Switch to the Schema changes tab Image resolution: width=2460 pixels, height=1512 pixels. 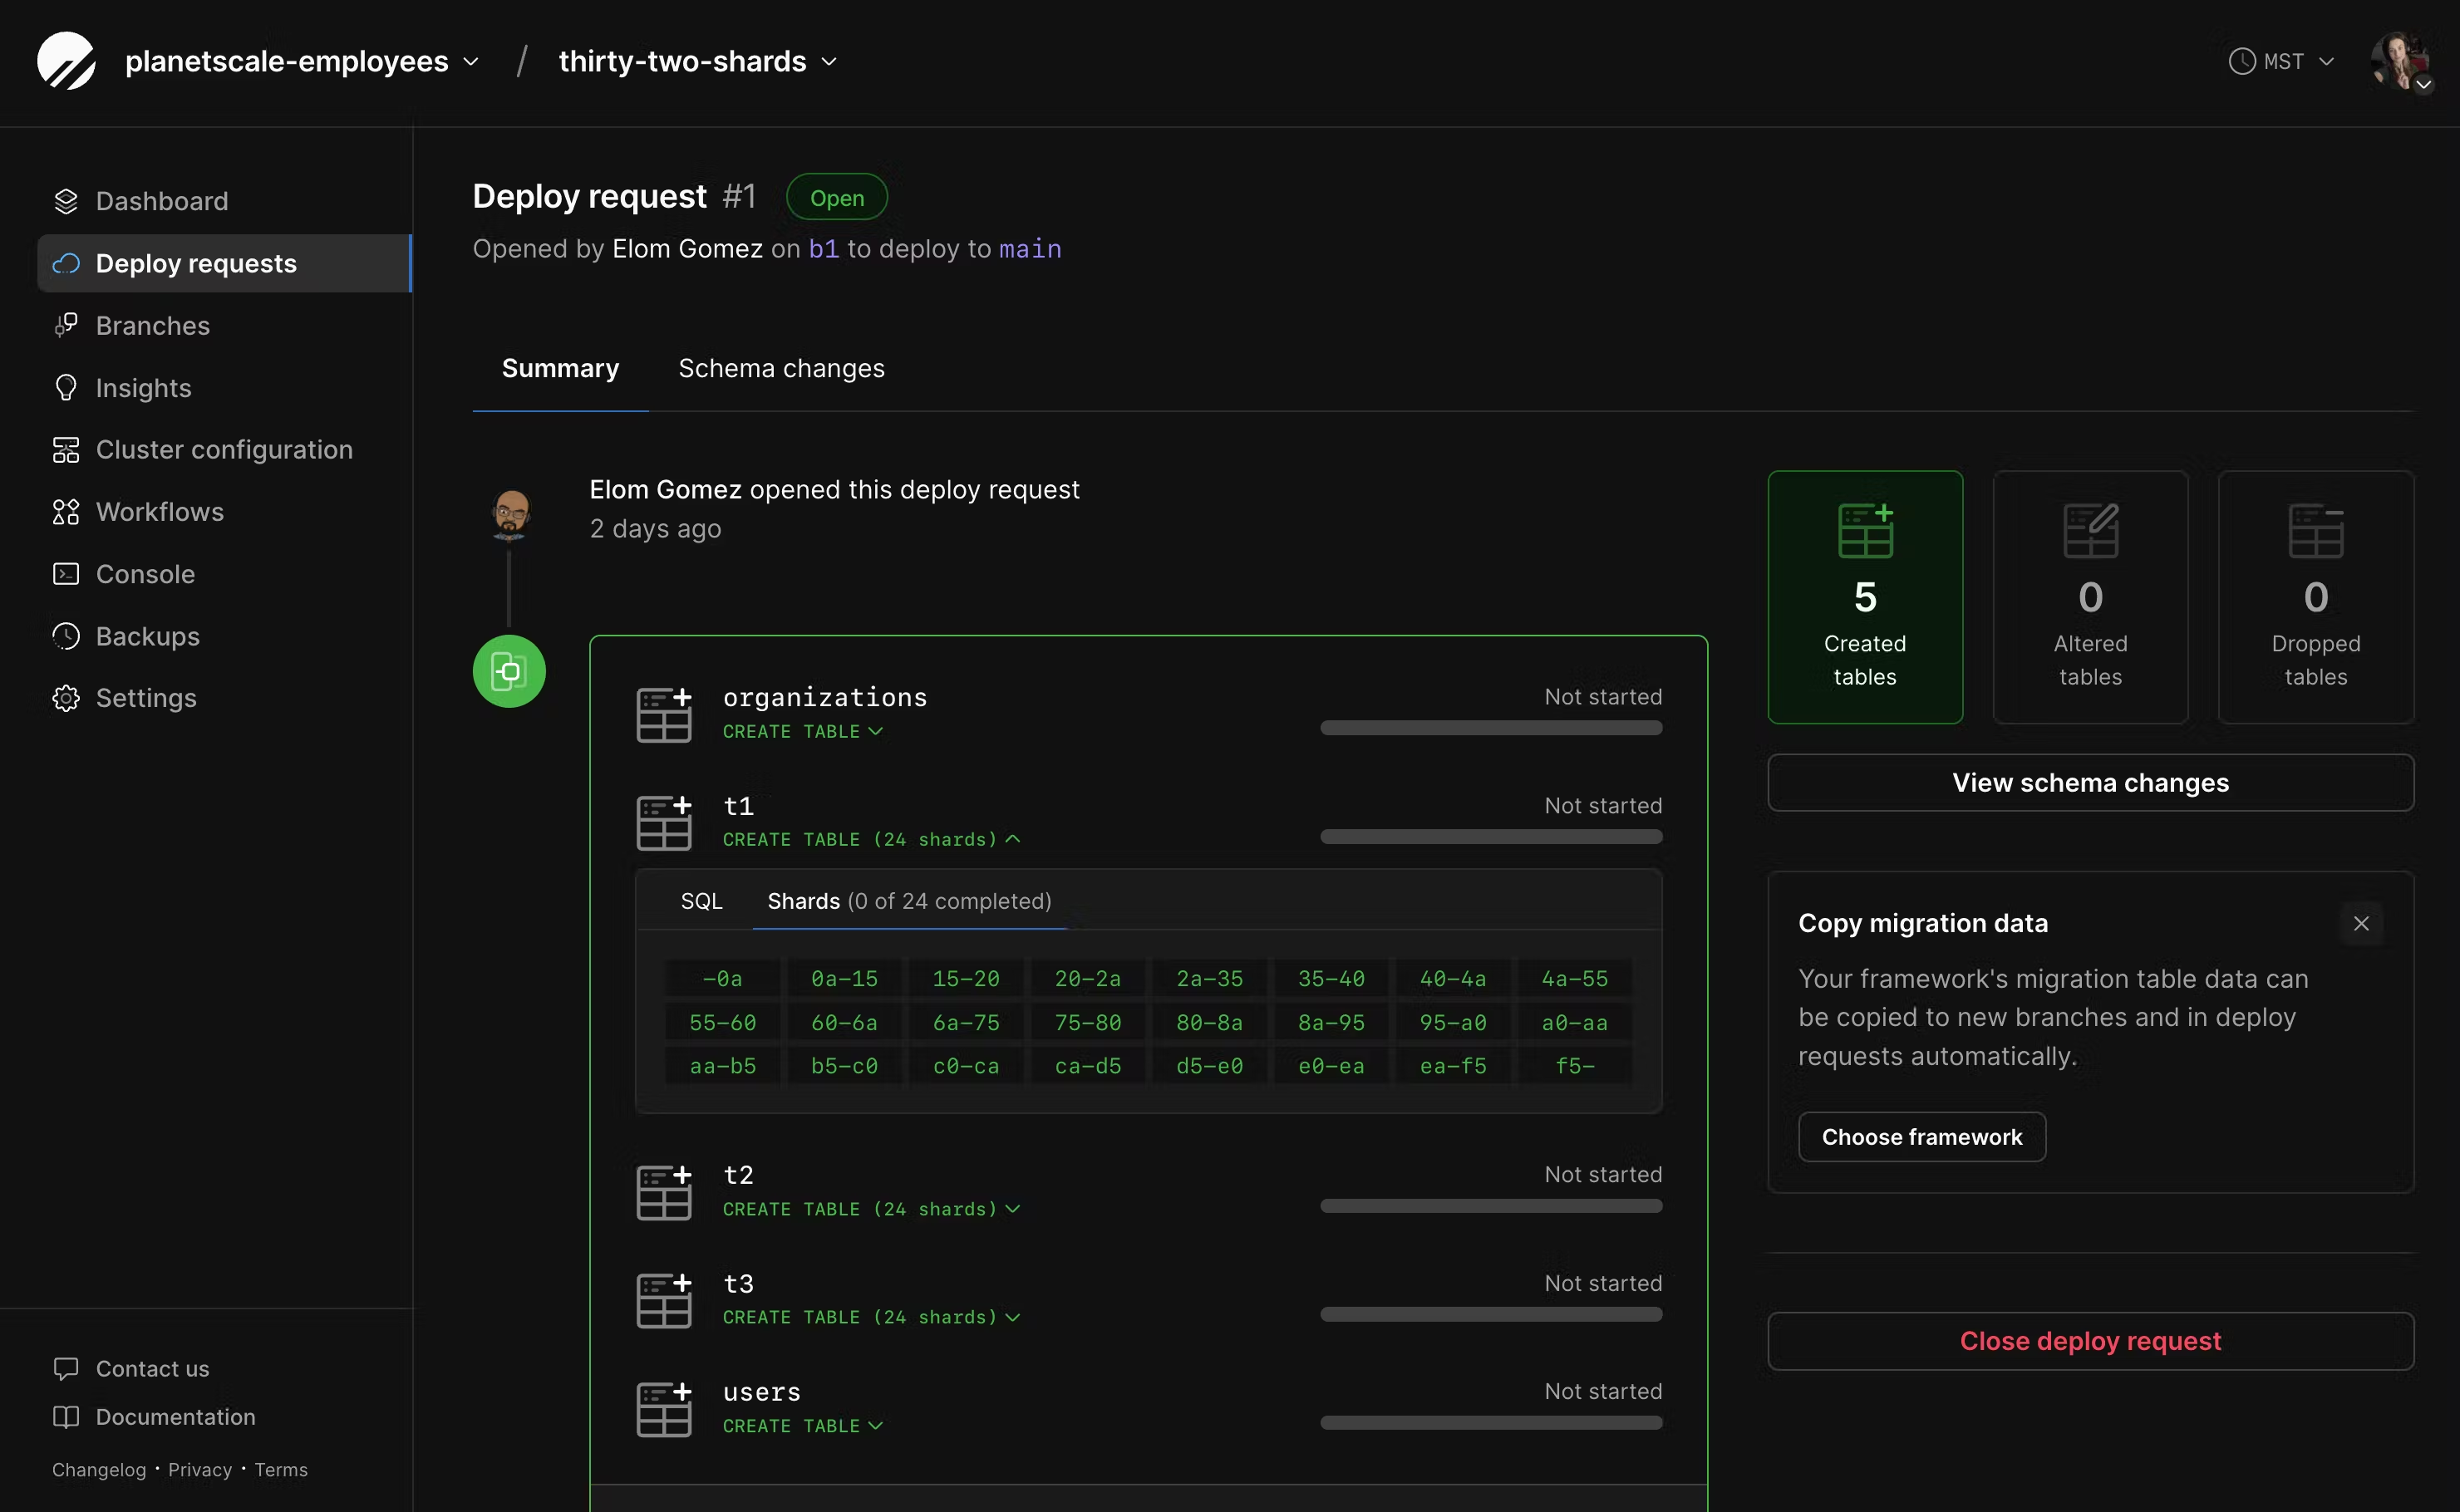click(781, 368)
